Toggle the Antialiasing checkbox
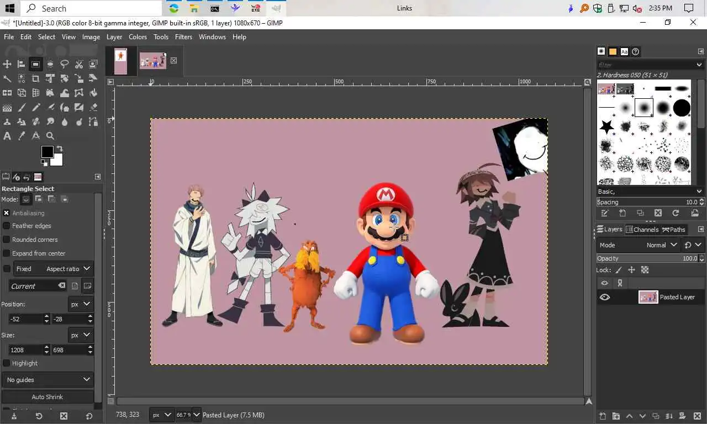Image resolution: width=707 pixels, height=424 pixels. (7, 213)
